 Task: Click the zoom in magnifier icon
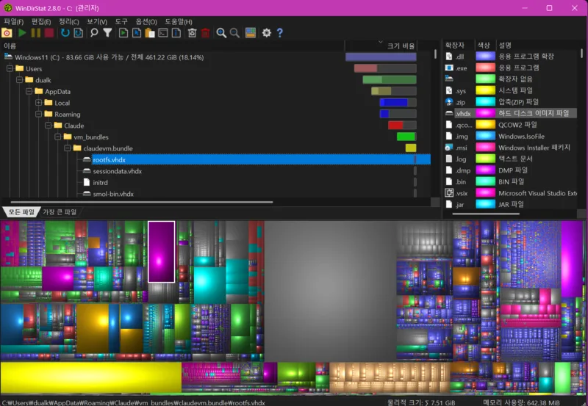click(221, 33)
